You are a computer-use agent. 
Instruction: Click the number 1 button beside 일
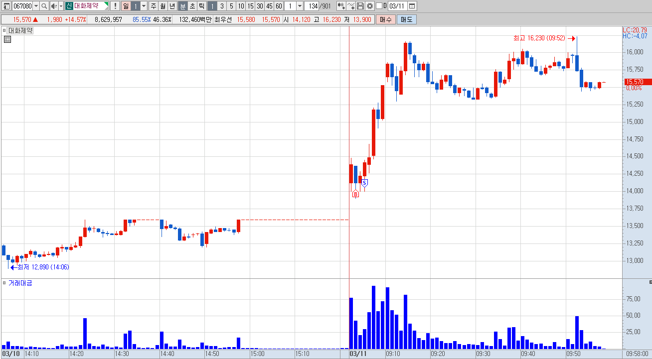click(135, 6)
